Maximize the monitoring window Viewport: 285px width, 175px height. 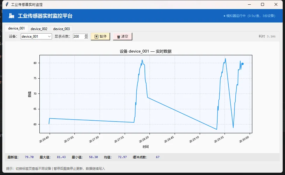coord(263,4)
